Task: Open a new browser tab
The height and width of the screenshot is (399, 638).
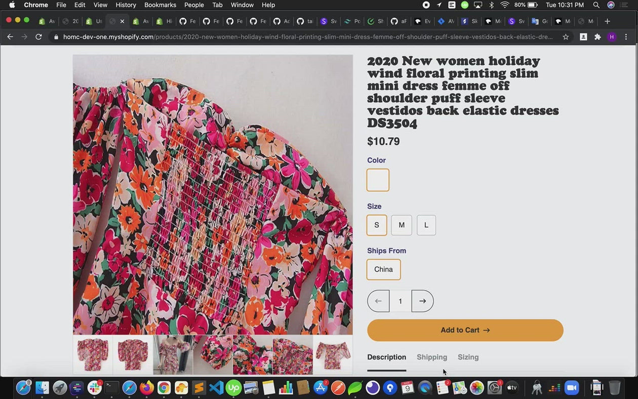Action: click(x=607, y=21)
